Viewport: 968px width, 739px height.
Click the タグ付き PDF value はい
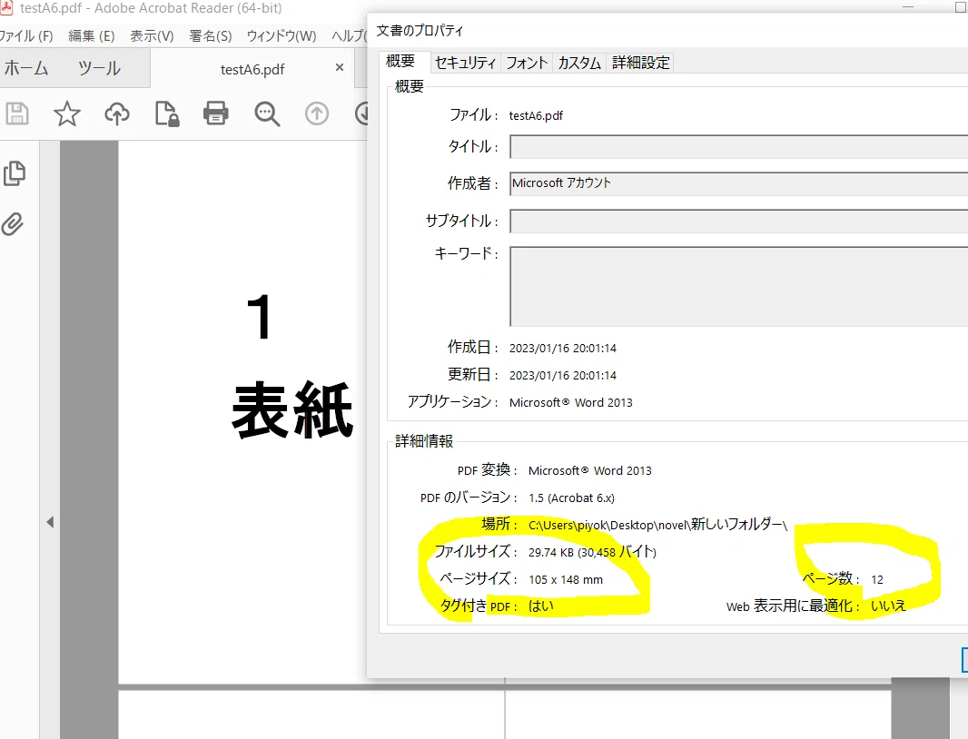pyautogui.click(x=541, y=606)
